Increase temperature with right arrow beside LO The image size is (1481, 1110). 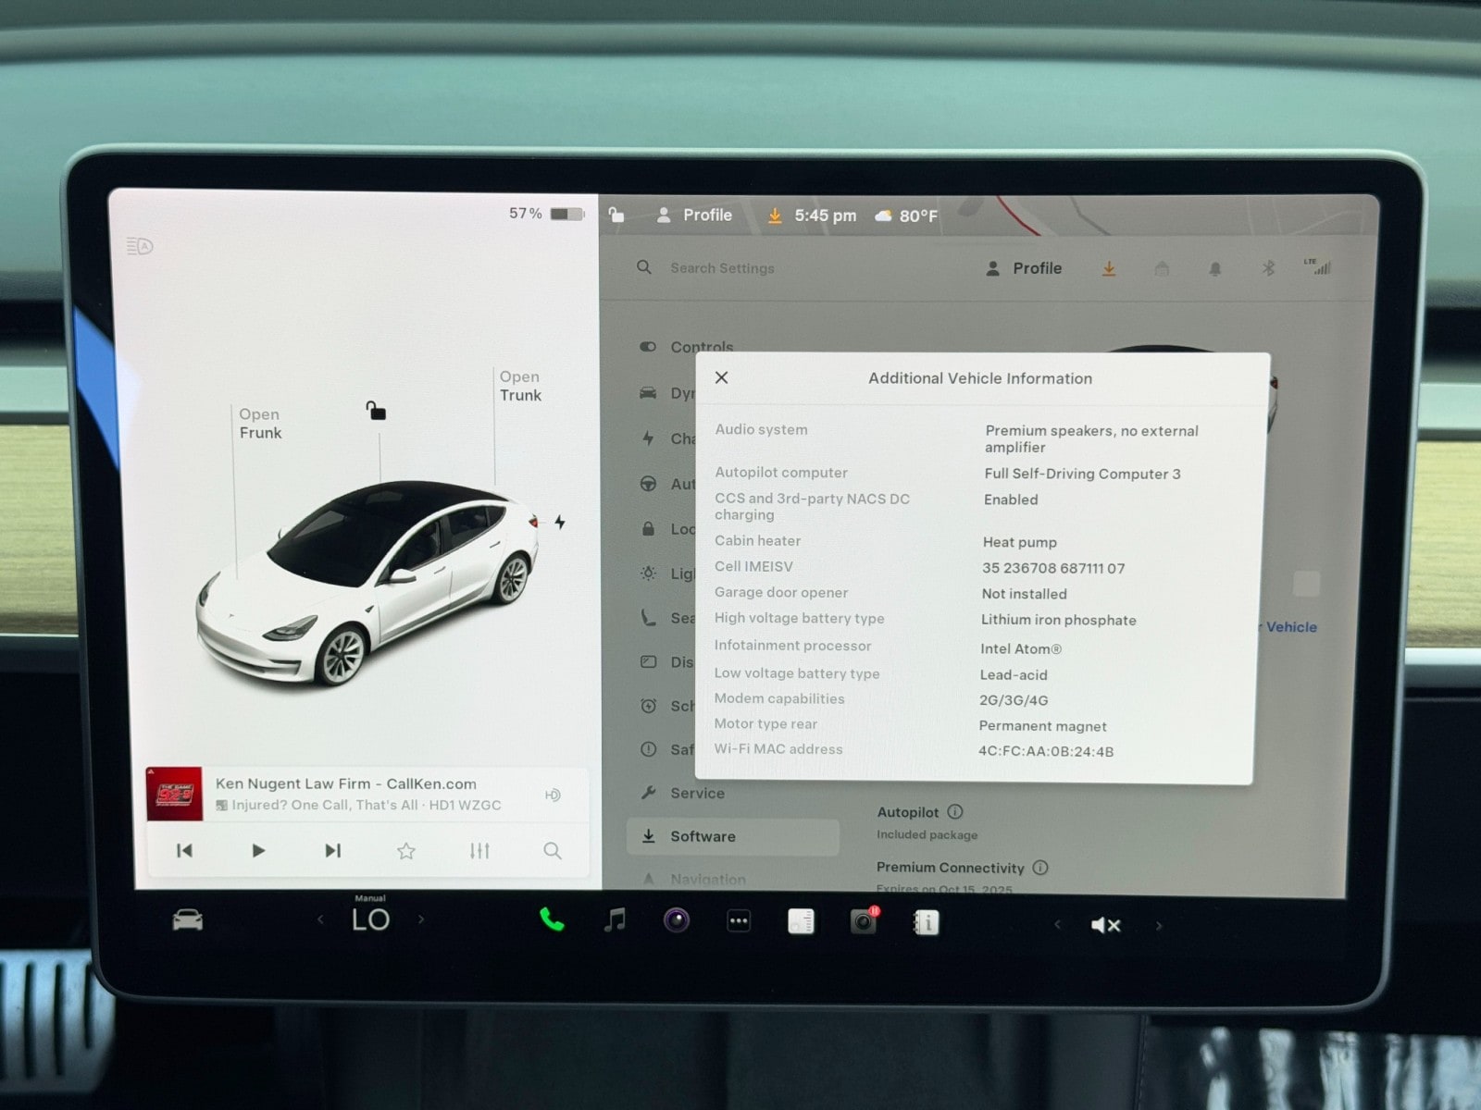421,919
